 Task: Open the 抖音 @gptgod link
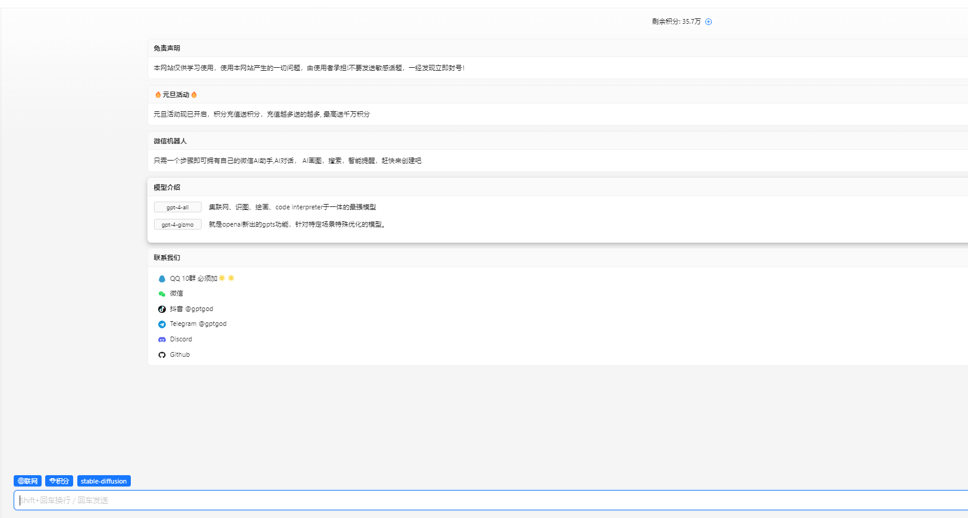(x=191, y=309)
